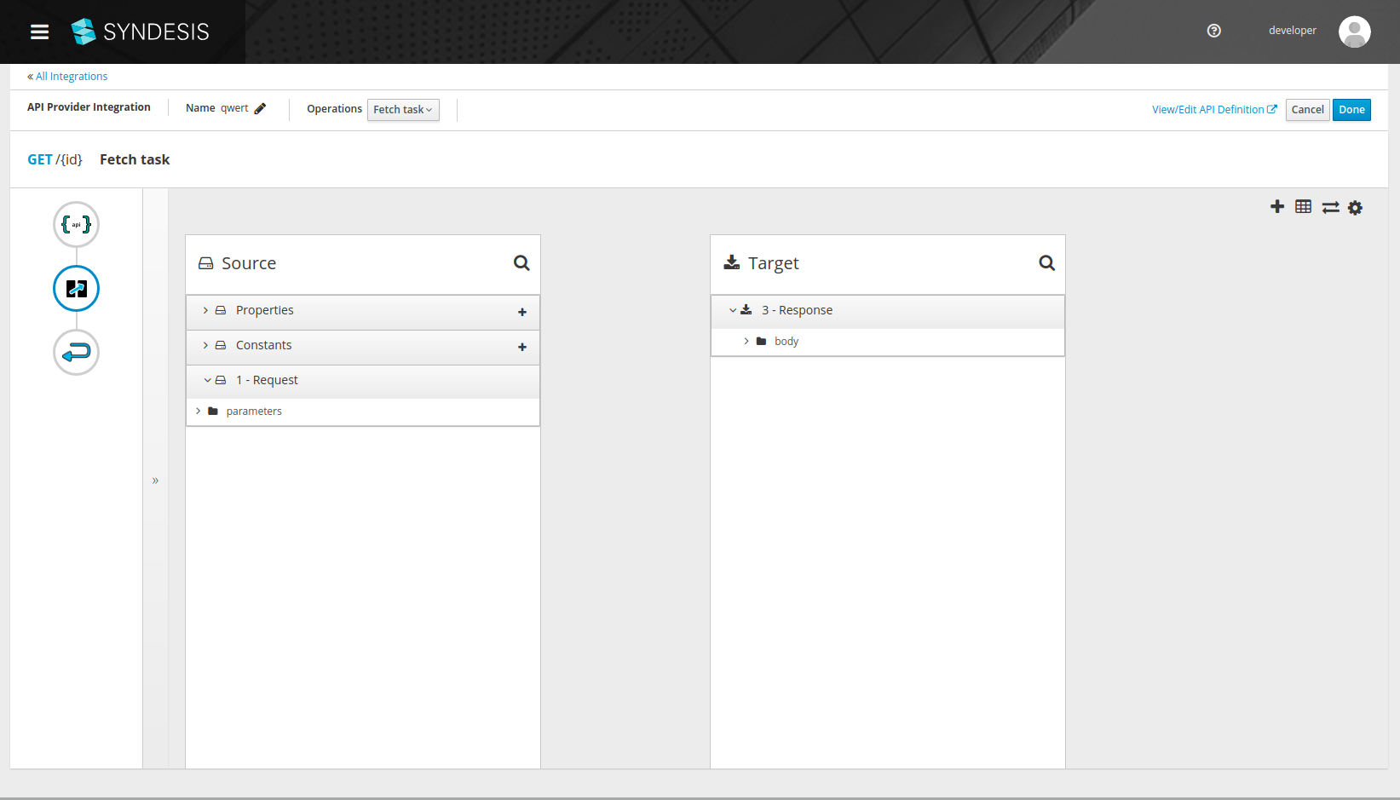Click the Target panel download icon
Screen dimensions: 1400x800
point(732,262)
